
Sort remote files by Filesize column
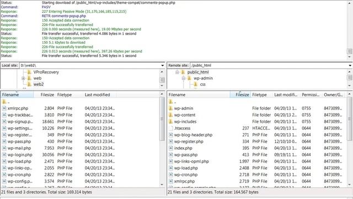(240, 95)
